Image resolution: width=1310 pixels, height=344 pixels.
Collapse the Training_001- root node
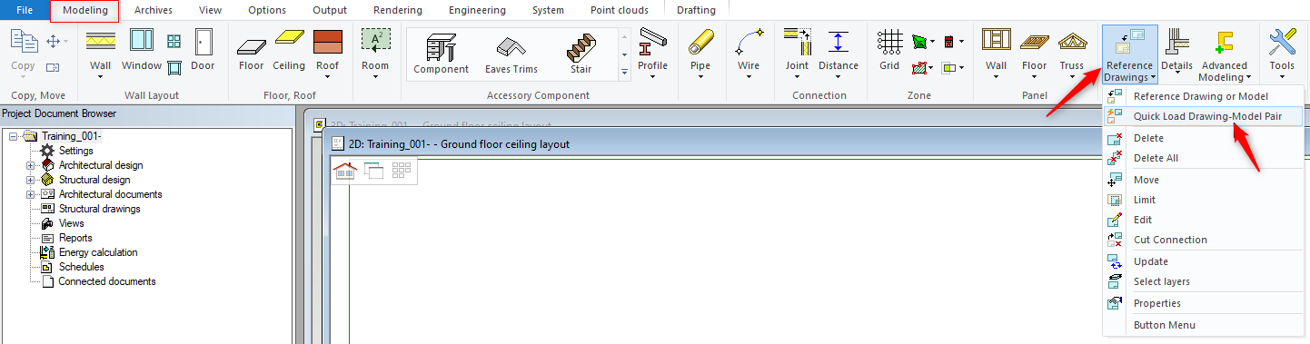(12, 136)
